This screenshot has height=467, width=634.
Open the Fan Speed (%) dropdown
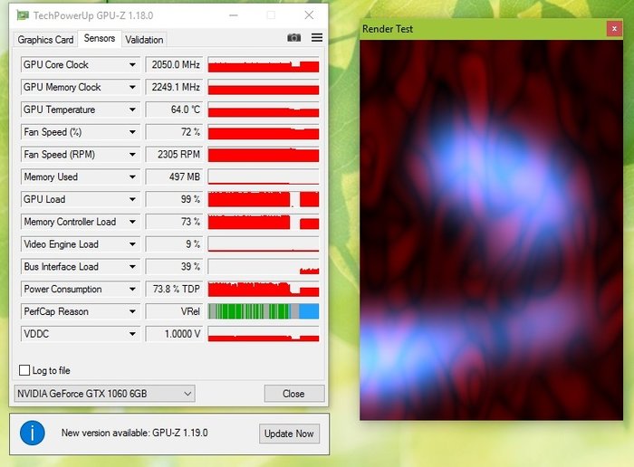tap(132, 132)
